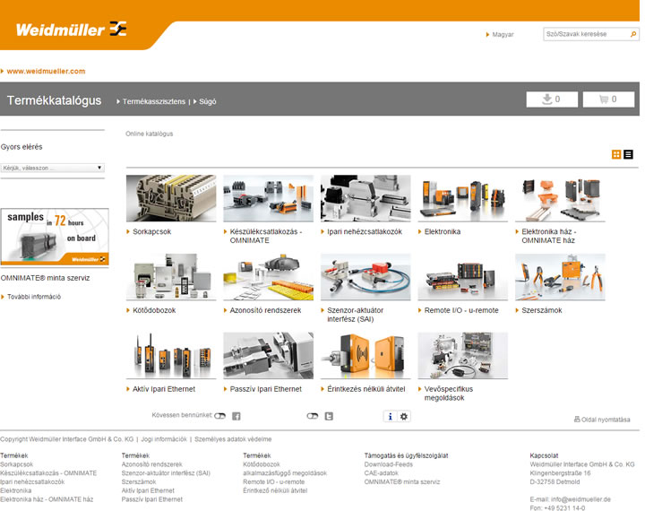
Task: Click the Facebook icon in follow bar
Action: point(236,416)
